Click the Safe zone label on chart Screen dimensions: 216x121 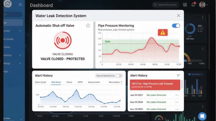pos(107,41)
